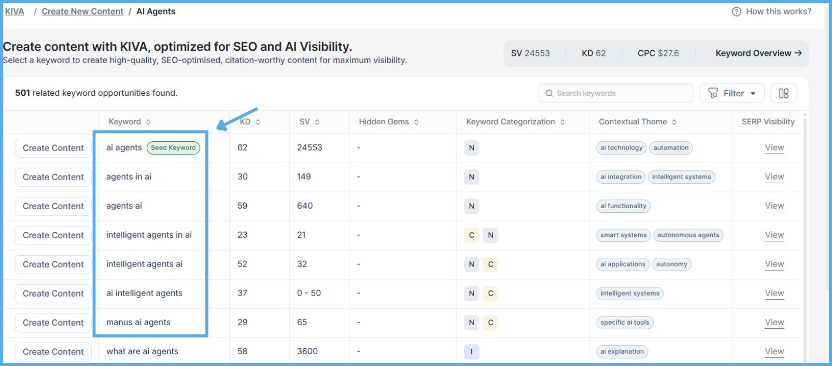This screenshot has height=366, width=832.
Task: Create Content for 'what are ai agents'
Action: coord(53,352)
